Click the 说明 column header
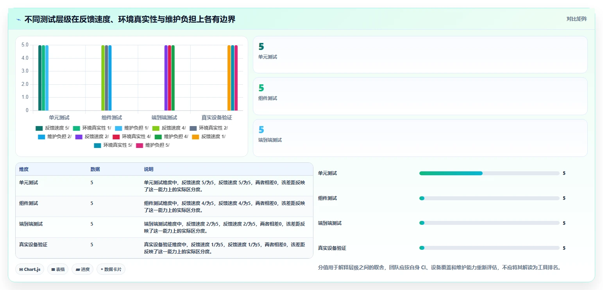Image resolution: width=603 pixels, height=290 pixels. [x=149, y=169]
